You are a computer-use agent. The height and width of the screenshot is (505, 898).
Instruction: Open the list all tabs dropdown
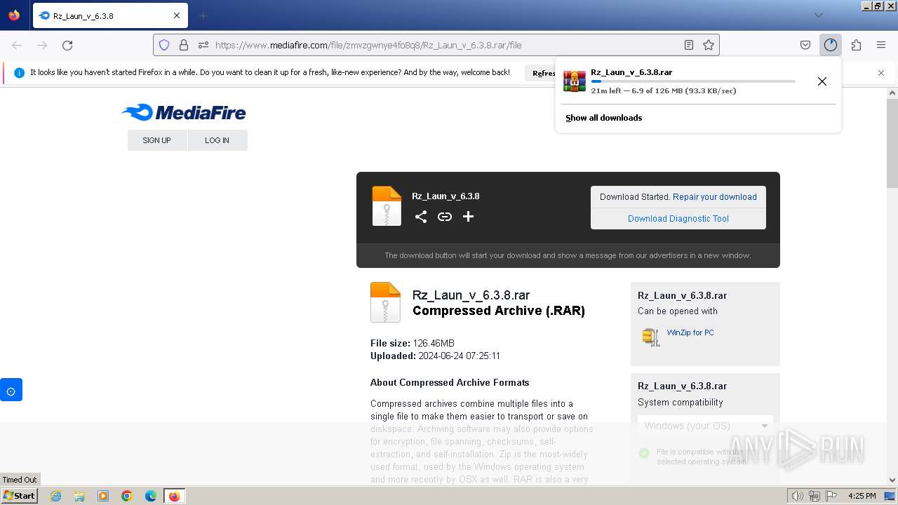tap(818, 15)
